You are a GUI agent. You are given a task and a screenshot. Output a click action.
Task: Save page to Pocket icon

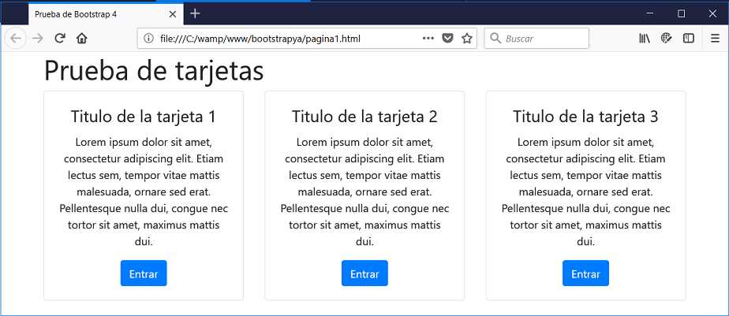[x=447, y=39]
